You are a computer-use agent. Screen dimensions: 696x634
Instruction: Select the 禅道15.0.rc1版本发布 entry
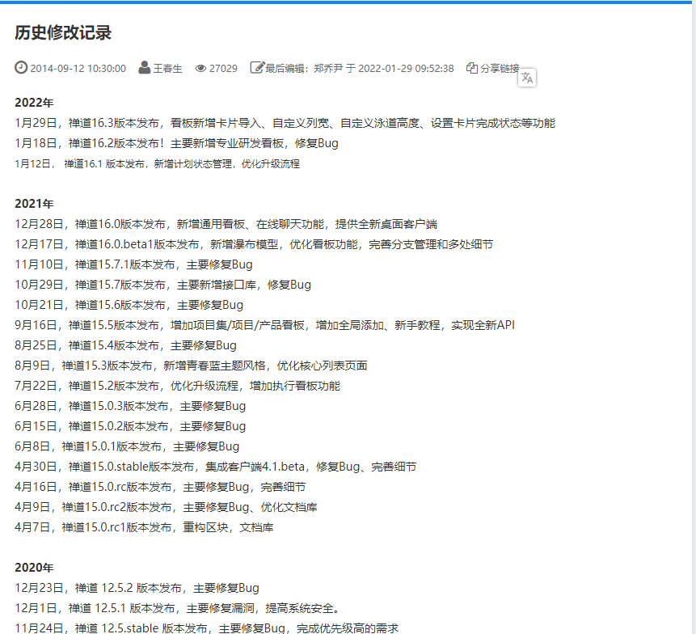point(144,527)
